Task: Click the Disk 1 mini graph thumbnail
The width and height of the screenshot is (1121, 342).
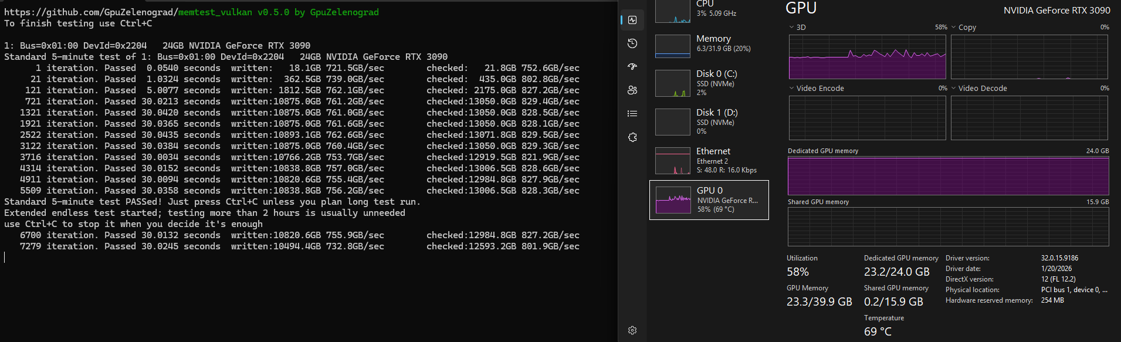Action: [x=673, y=122]
